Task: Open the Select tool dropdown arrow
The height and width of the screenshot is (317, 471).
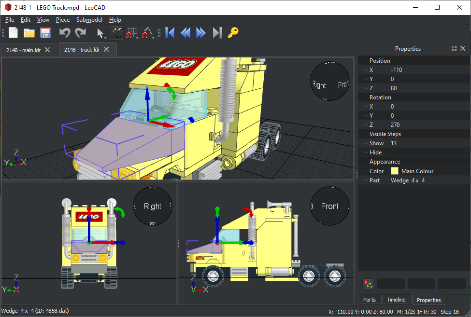Action: [x=105, y=37]
